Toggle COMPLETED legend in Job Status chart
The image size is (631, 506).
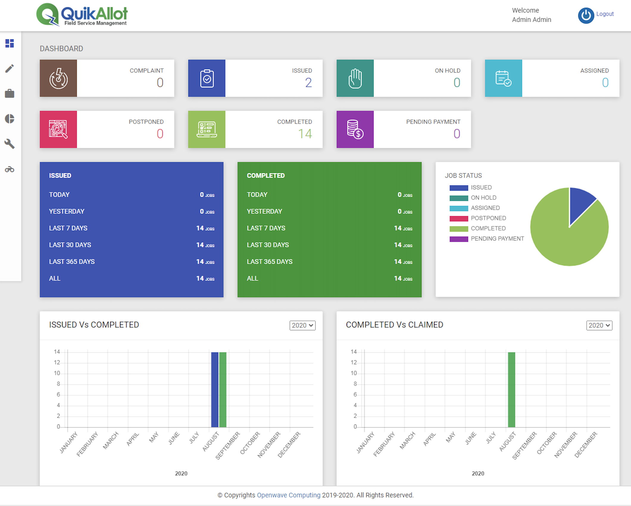[x=488, y=228]
